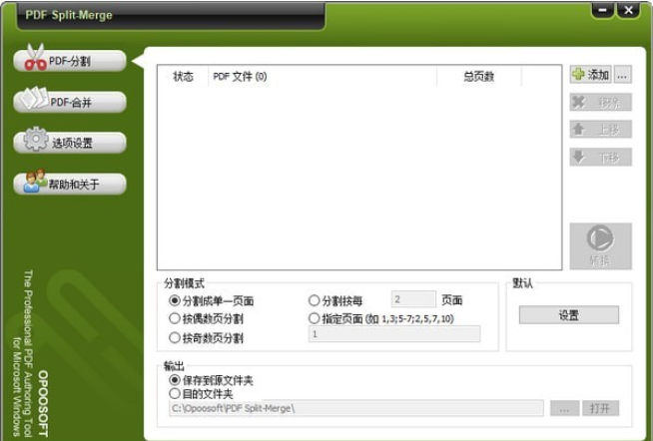Viewport: 653px width, 441px height.
Task: Click the output folder path field
Action: pos(356,408)
